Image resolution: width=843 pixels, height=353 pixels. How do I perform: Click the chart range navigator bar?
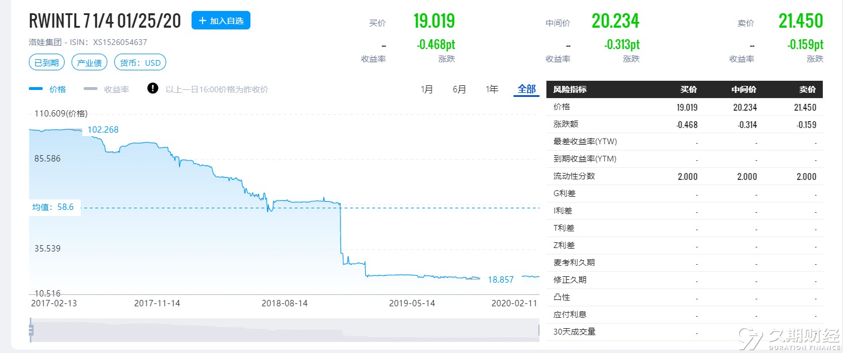pyautogui.click(x=284, y=330)
